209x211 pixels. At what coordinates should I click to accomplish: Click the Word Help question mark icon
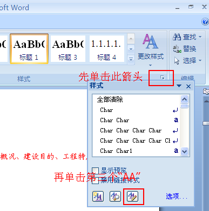click(x=205, y=22)
